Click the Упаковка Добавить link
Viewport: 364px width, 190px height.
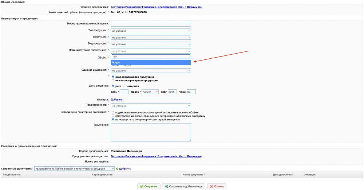[x=116, y=99]
